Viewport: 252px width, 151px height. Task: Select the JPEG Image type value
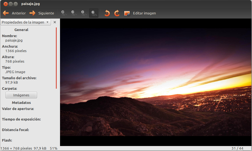point(15,72)
